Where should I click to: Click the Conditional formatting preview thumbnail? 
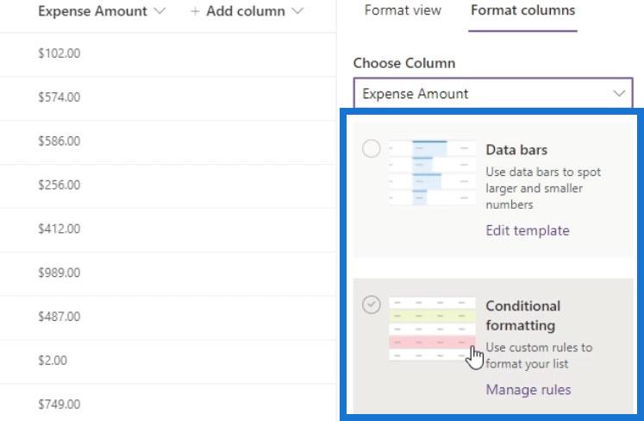[432, 329]
